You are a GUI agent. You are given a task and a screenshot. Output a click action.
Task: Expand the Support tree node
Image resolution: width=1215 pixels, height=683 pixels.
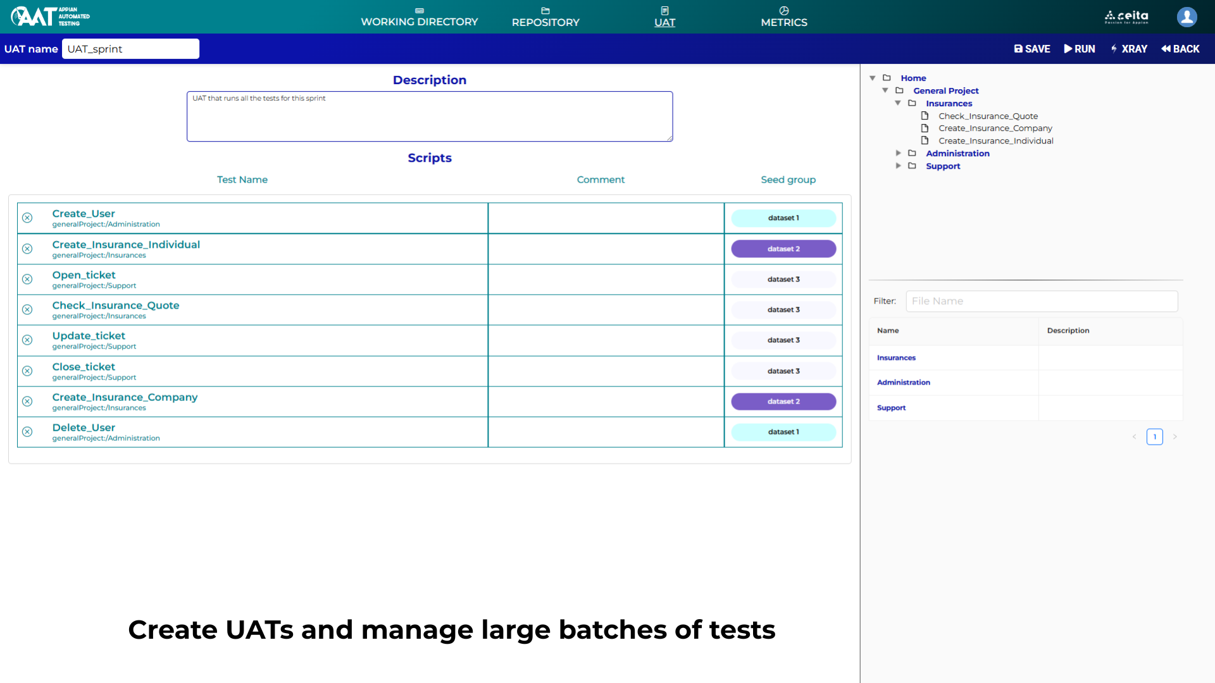point(898,166)
